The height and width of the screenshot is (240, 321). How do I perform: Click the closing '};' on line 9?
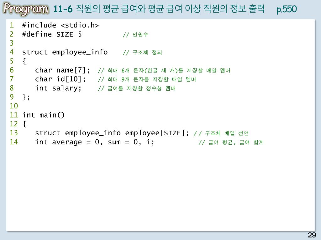click(26, 97)
